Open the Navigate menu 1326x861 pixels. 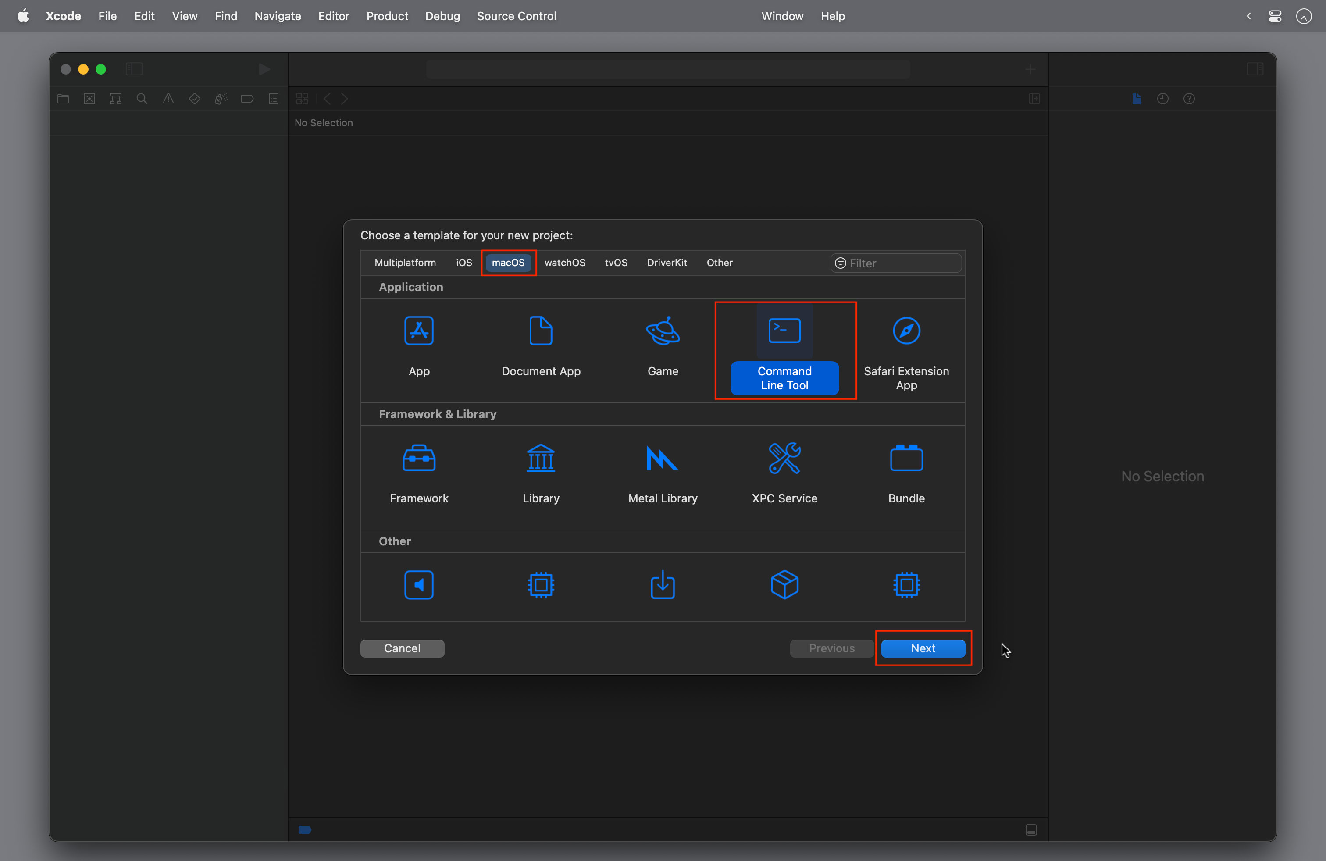pos(278,16)
